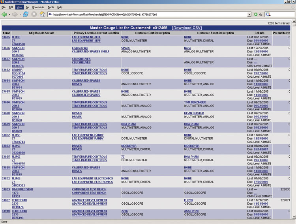Viewport: 296px width, 224px height.
Task: Click CALIBRATED SPARES SHELF location link
Action: click(91, 52)
